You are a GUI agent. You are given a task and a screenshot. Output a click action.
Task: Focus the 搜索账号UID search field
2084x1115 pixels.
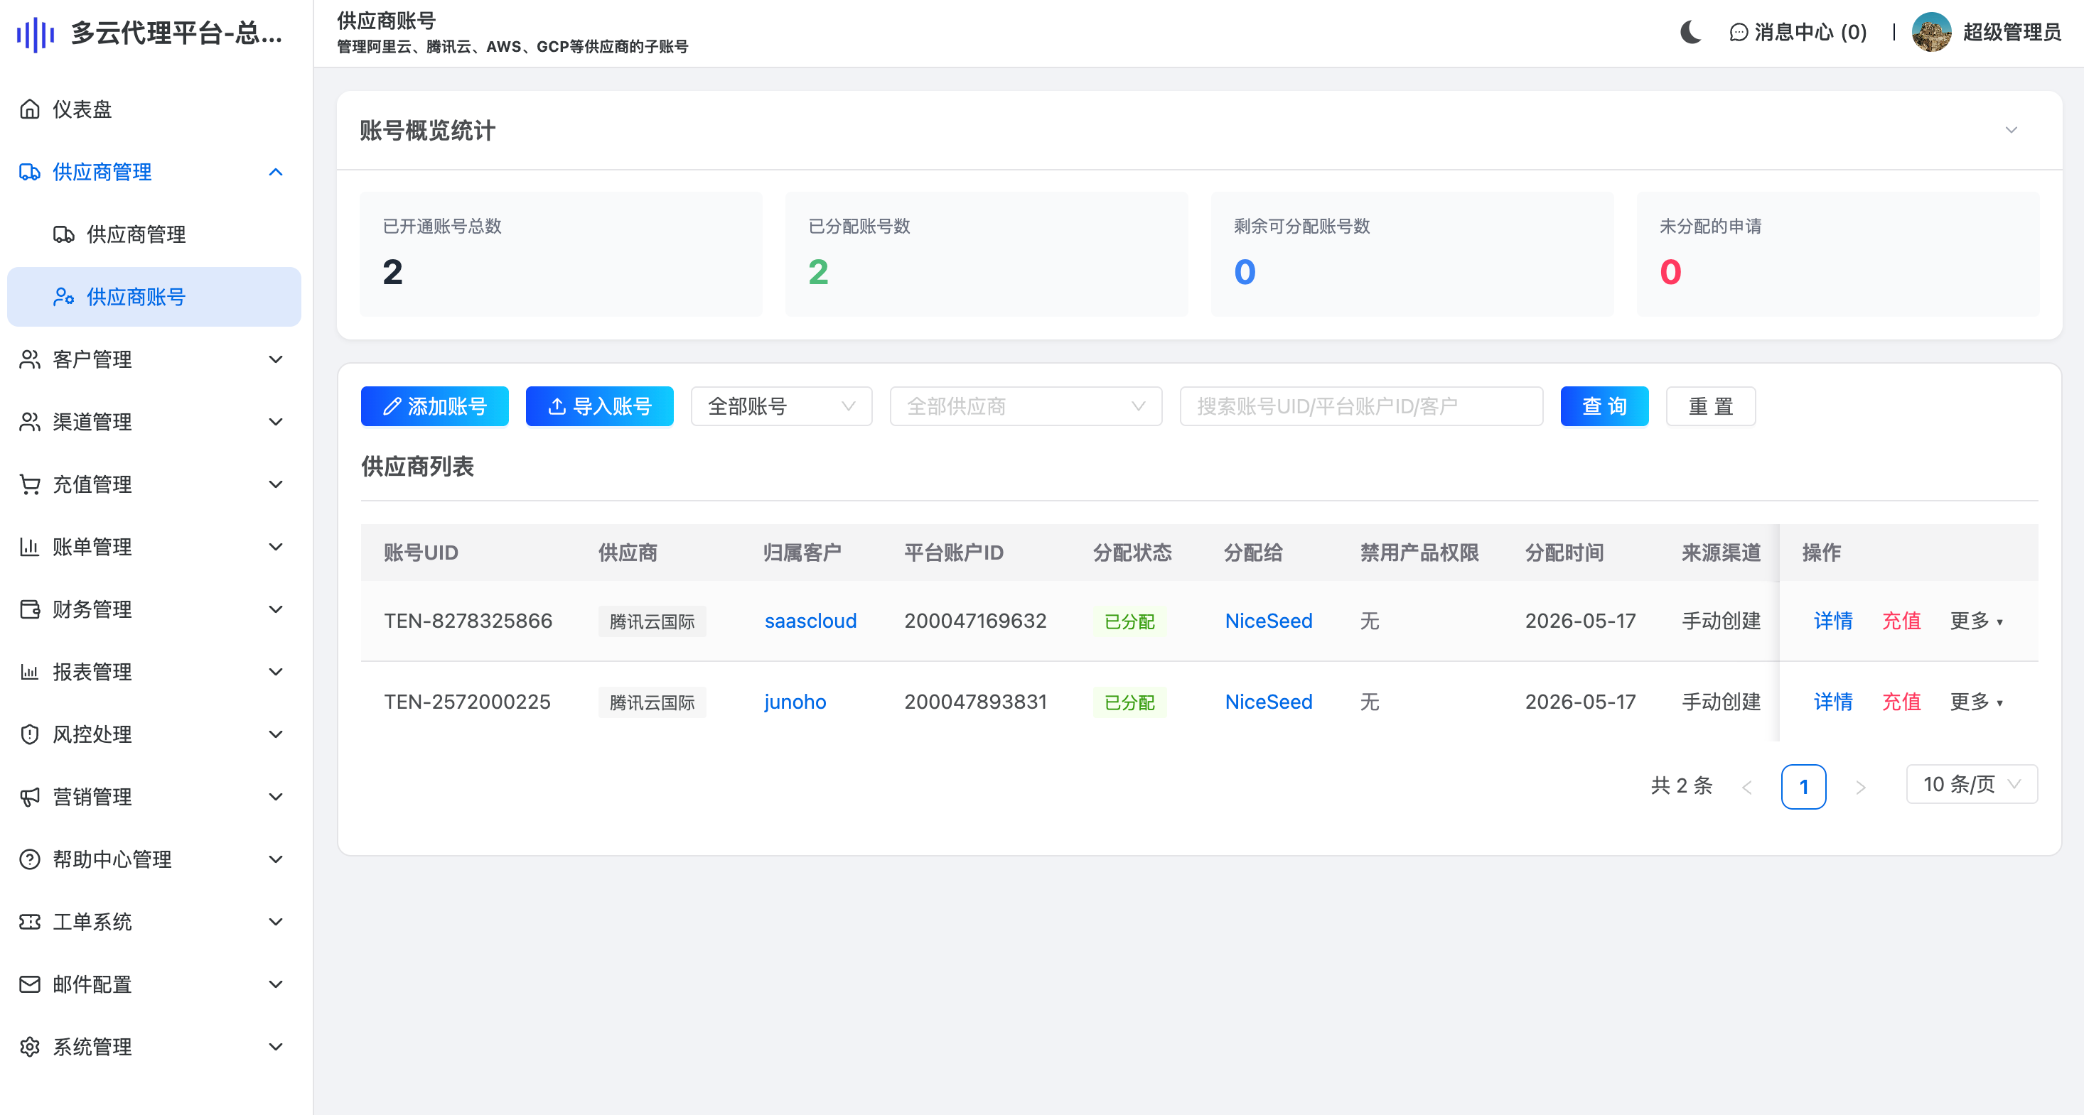pyautogui.click(x=1360, y=406)
